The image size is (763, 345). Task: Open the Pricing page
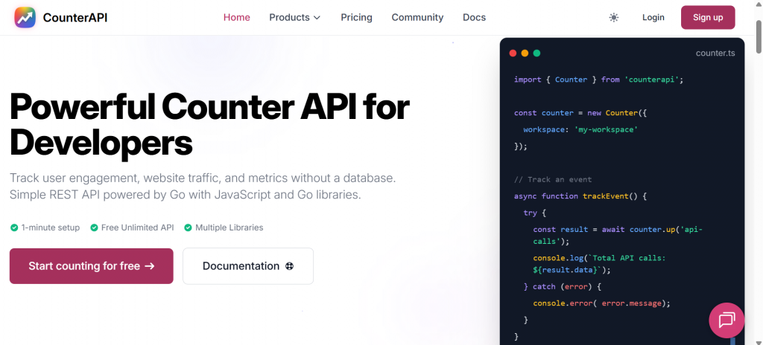[356, 18]
